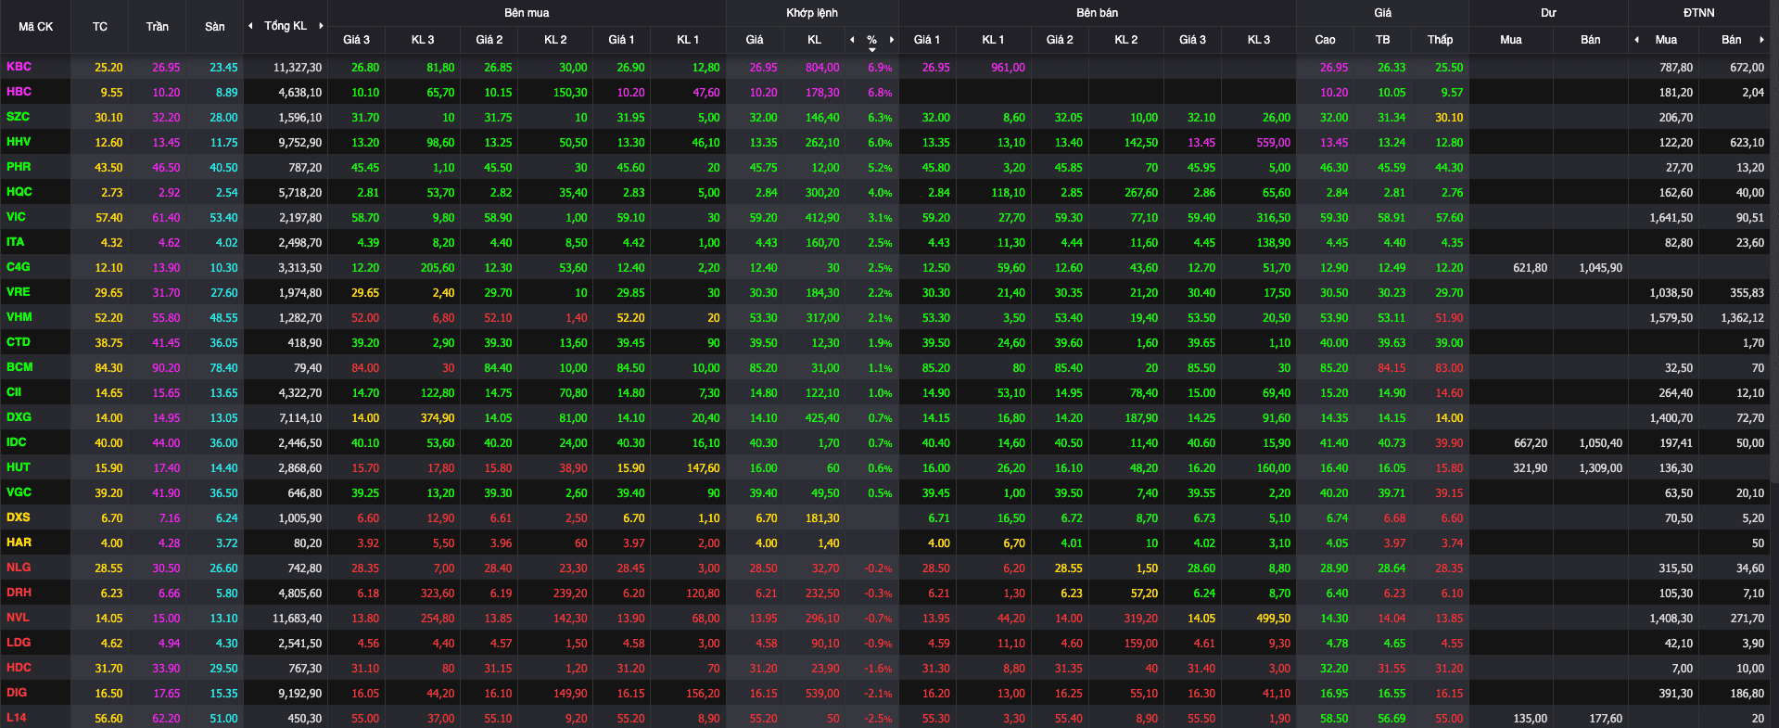Sort by Sàn floor price header
Screen dimensions: 1779x728
point(215,27)
